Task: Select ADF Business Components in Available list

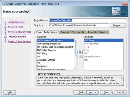Action: point(55,40)
